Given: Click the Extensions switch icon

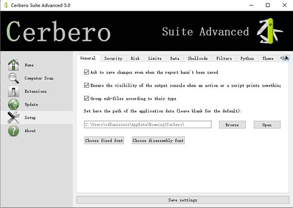Looking at the screenshot, I should point(13,91).
